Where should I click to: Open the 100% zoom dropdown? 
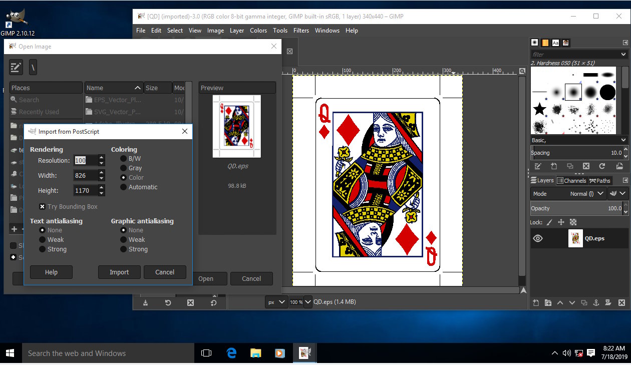pyautogui.click(x=308, y=302)
